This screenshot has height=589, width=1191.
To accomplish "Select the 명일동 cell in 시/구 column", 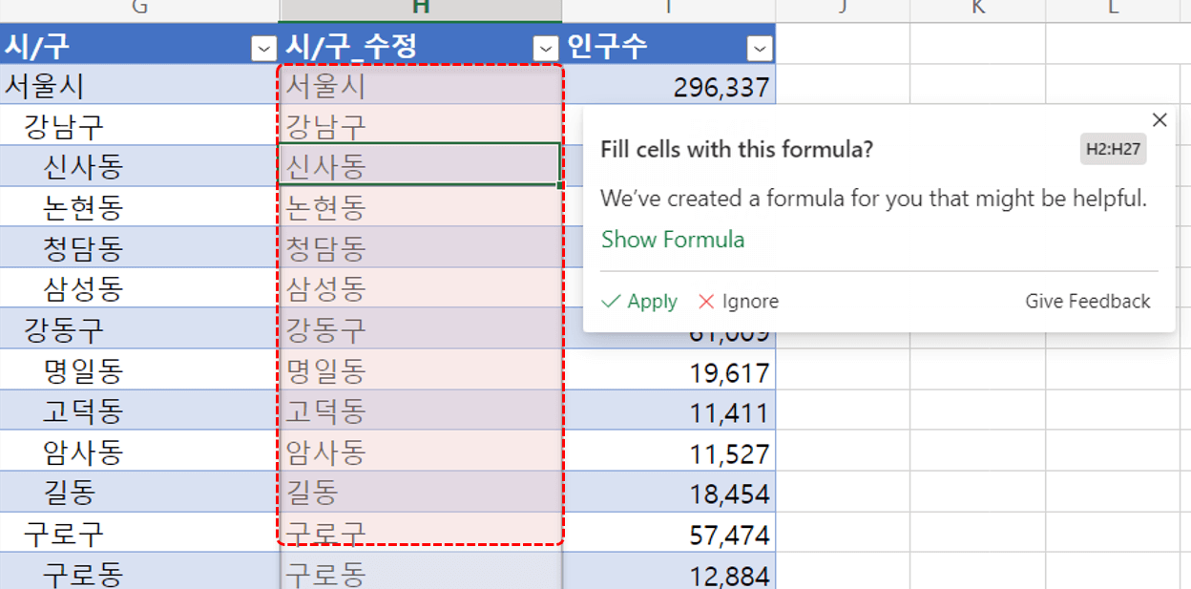I will (x=139, y=370).
